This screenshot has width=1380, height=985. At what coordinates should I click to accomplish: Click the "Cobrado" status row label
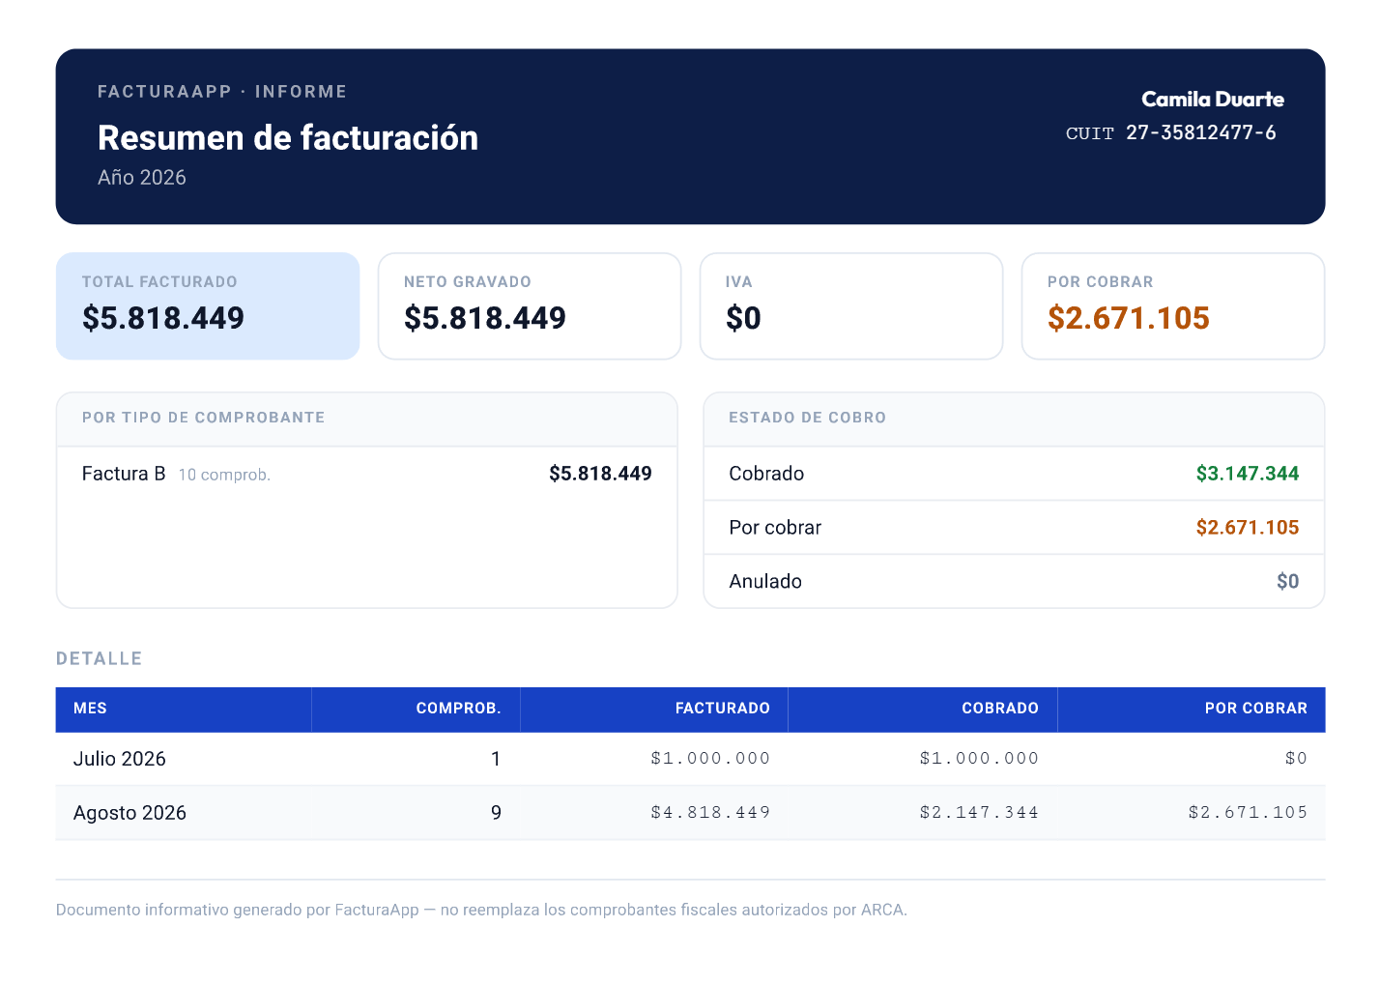pyautogui.click(x=766, y=474)
